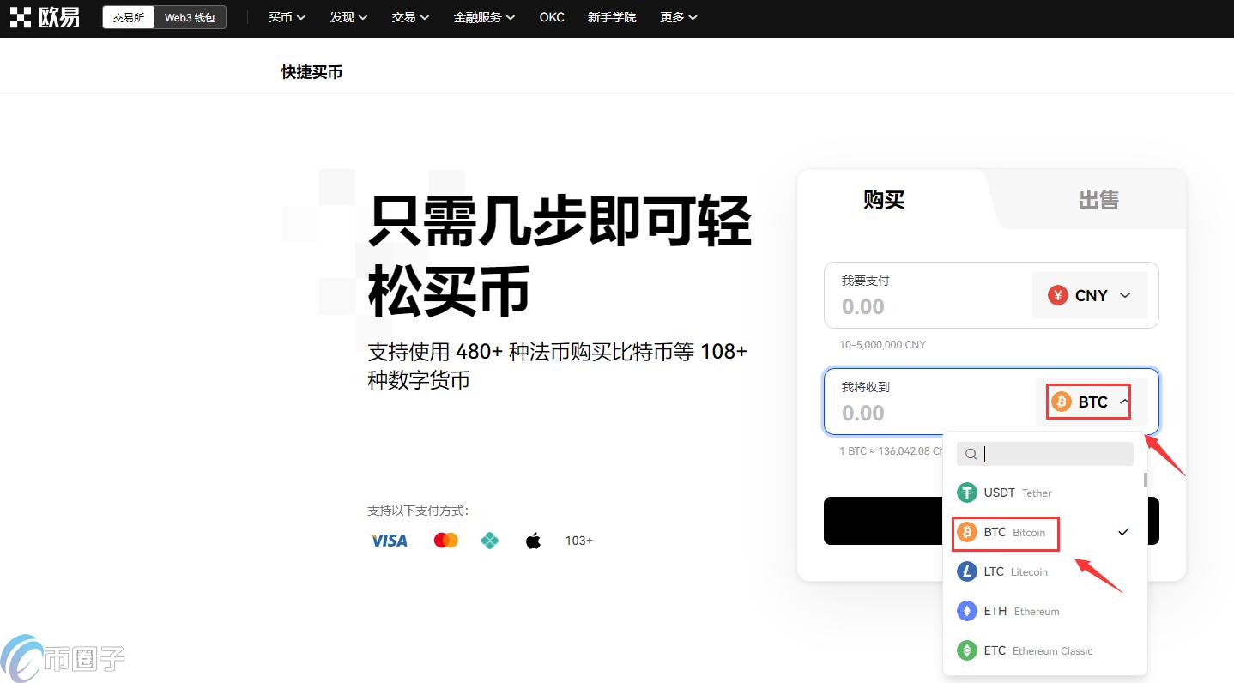Open 新手学院 from the top navigation
The height and width of the screenshot is (683, 1234).
(x=612, y=17)
